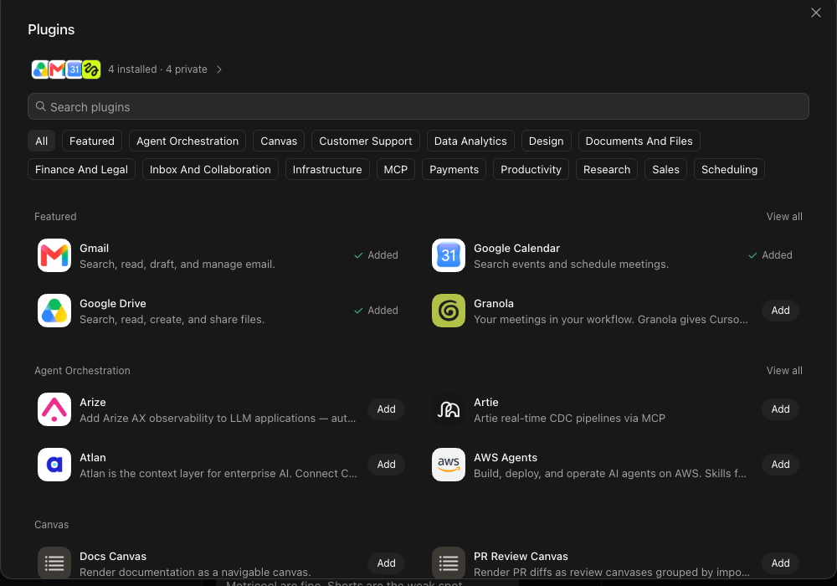Click the Granola spiral icon
Viewport: 837px width, 586px height.
click(x=449, y=311)
